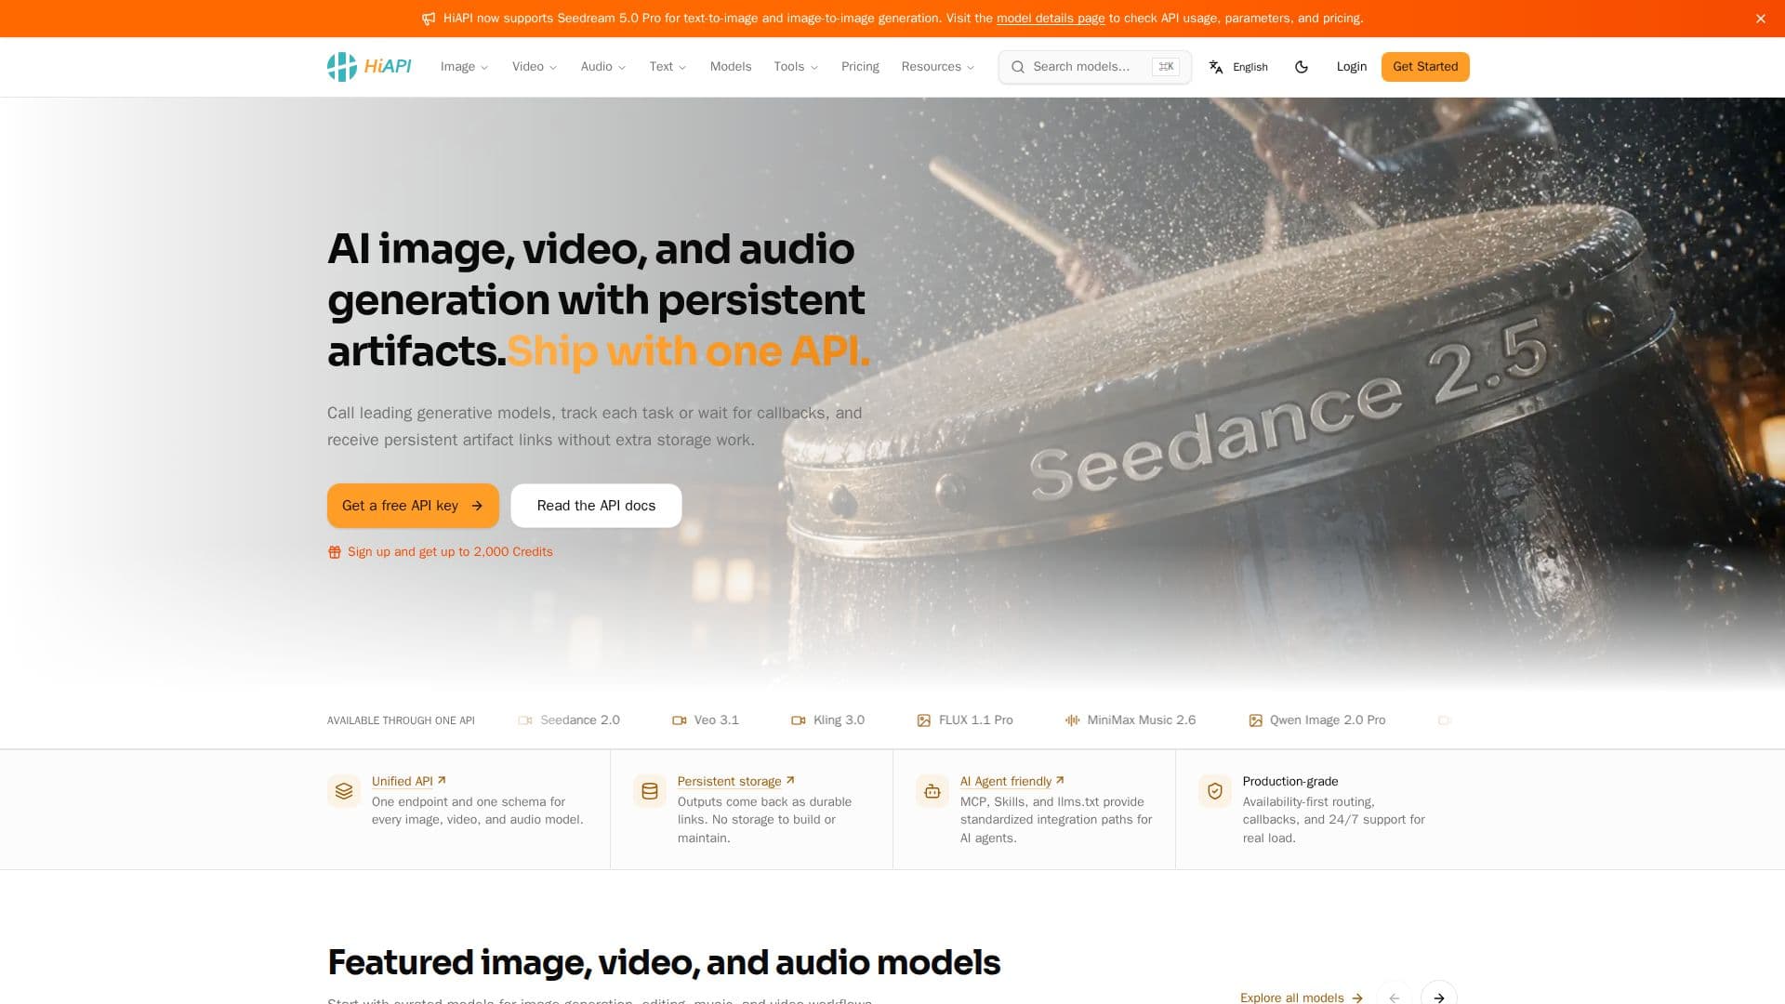1785x1004 pixels.
Task: Click previous arrow in featured models carousel
Action: click(x=1394, y=997)
